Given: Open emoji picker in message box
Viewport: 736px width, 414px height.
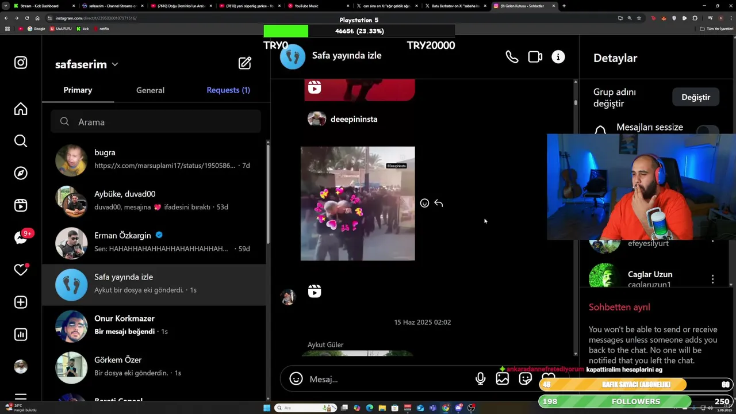Looking at the screenshot, I should [296, 379].
